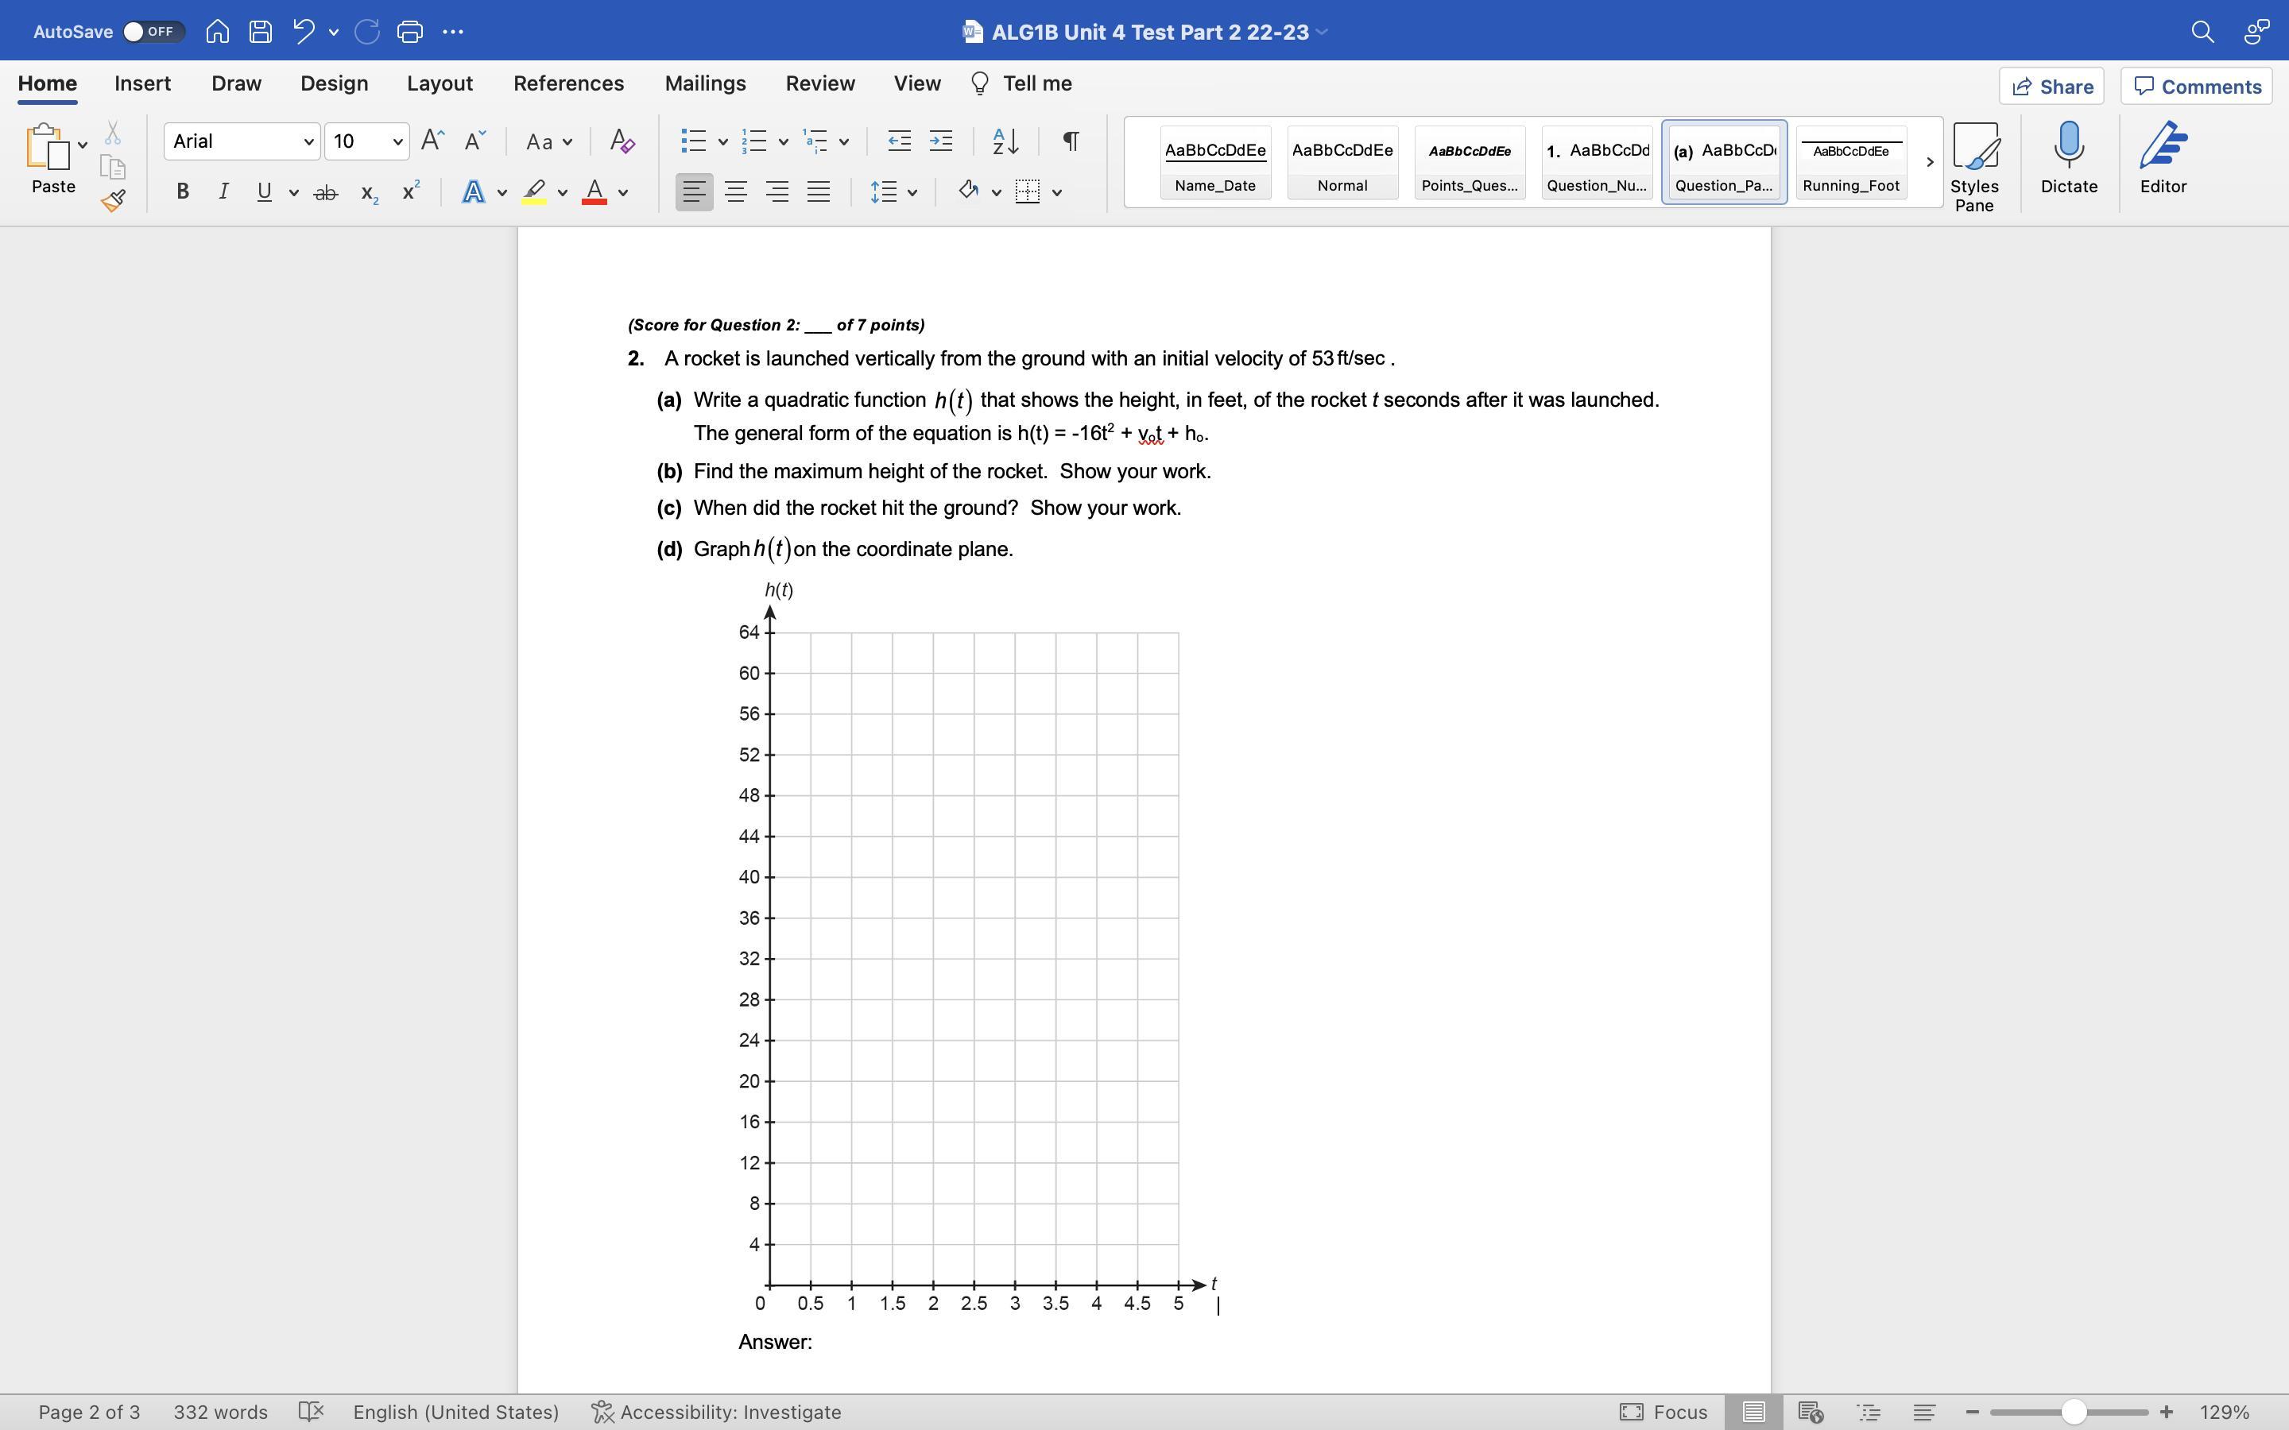2289x1430 pixels.
Task: Open the Comments button
Action: (2196, 86)
